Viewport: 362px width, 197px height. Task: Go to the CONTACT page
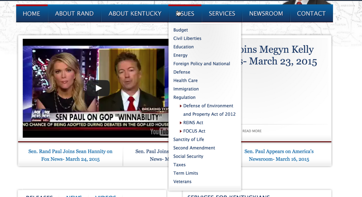tap(311, 14)
